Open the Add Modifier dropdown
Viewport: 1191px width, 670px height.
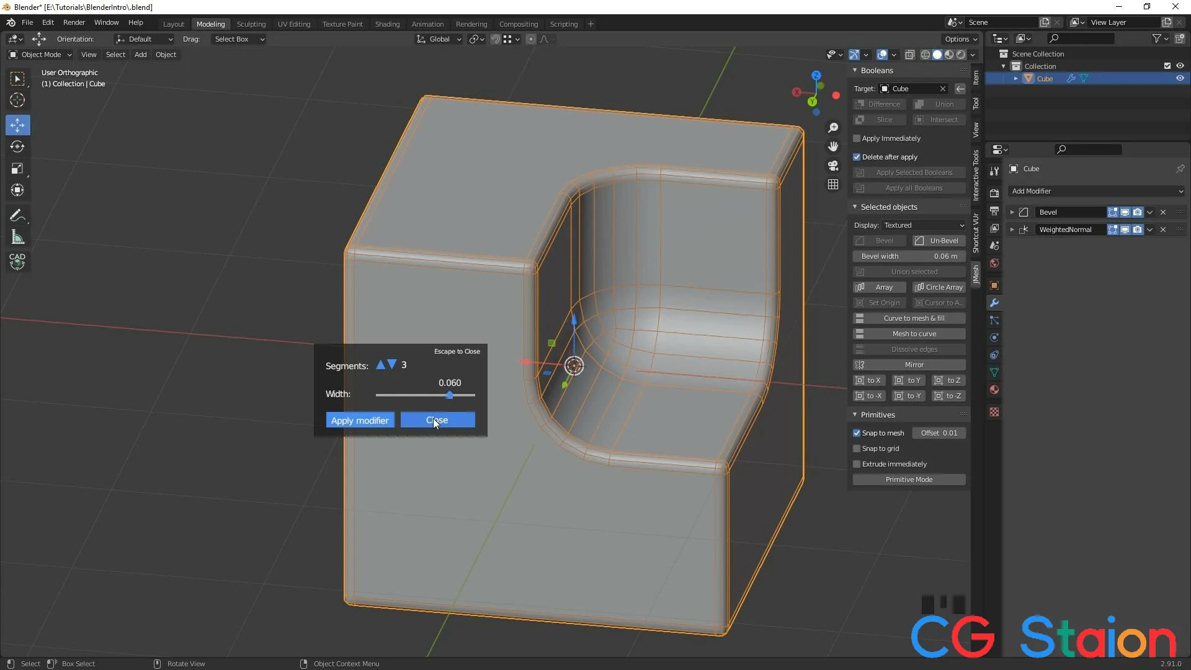[x=1095, y=191]
